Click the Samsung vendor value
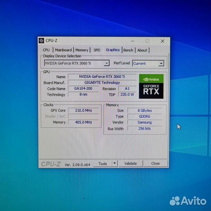 coord(145,122)
